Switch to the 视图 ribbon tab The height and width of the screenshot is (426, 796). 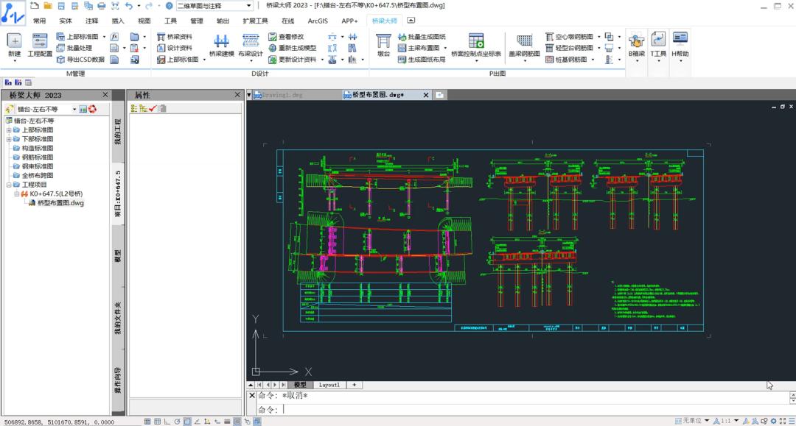(x=144, y=21)
